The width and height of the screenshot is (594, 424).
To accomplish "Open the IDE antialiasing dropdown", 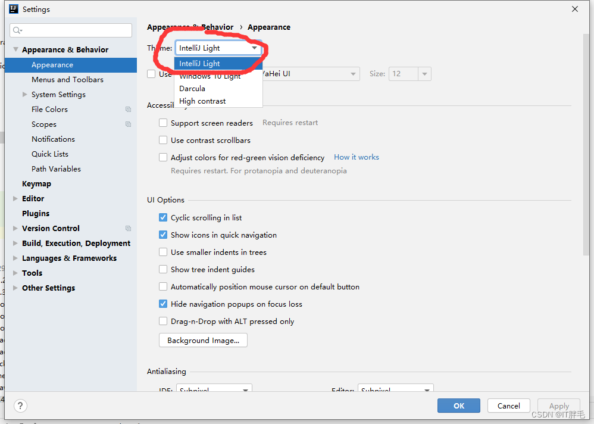I will coord(214,389).
